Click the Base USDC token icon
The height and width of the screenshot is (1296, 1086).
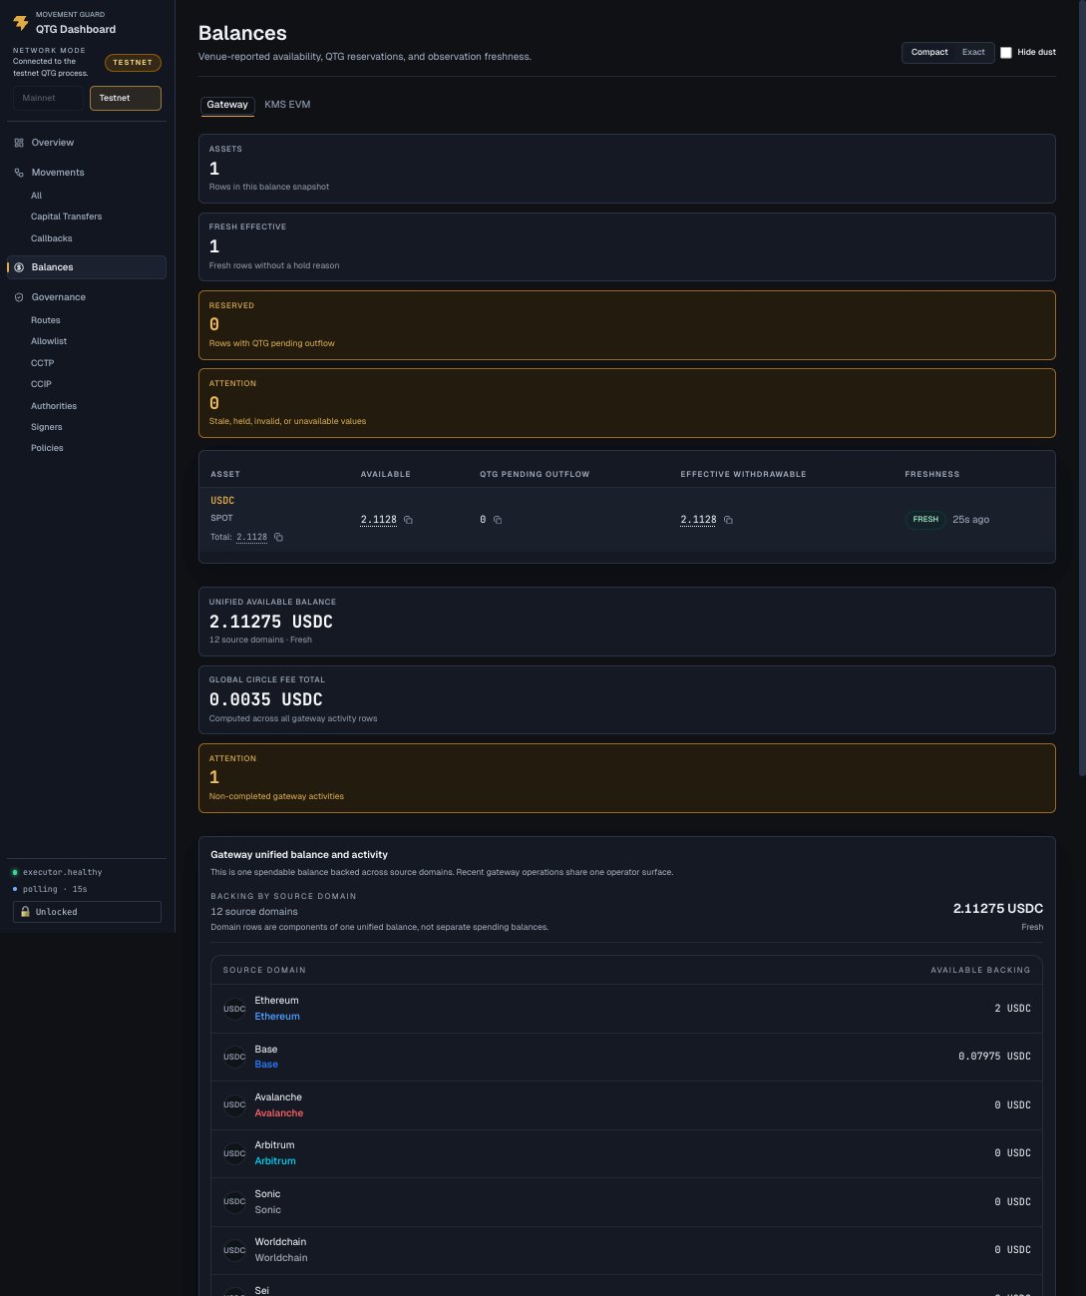(x=234, y=1057)
